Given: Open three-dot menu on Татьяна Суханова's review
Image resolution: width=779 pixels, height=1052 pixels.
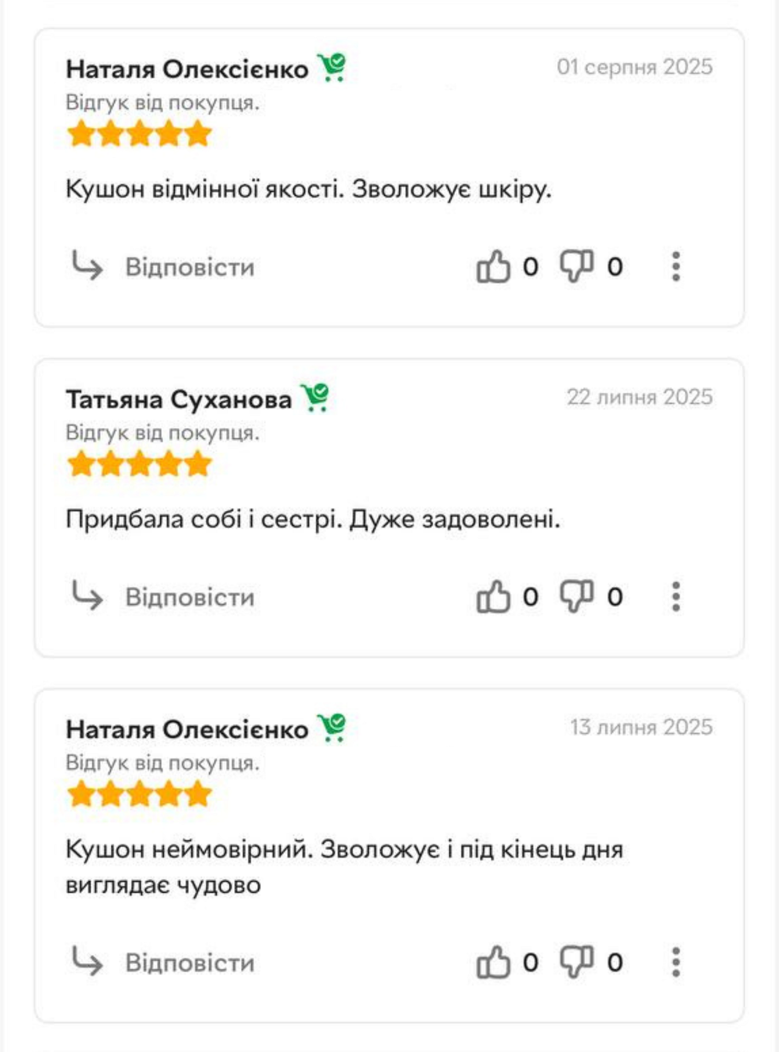Looking at the screenshot, I should (x=676, y=597).
